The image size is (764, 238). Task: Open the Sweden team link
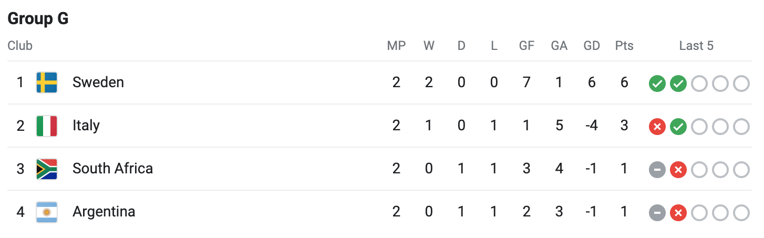[x=98, y=82]
